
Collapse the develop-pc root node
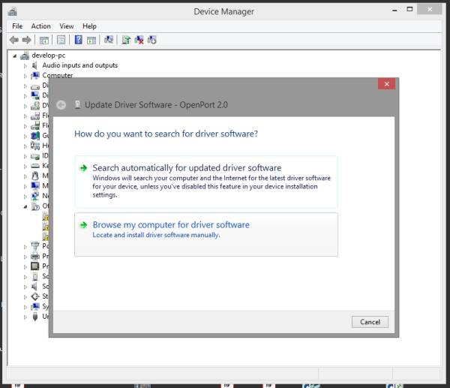[15, 56]
